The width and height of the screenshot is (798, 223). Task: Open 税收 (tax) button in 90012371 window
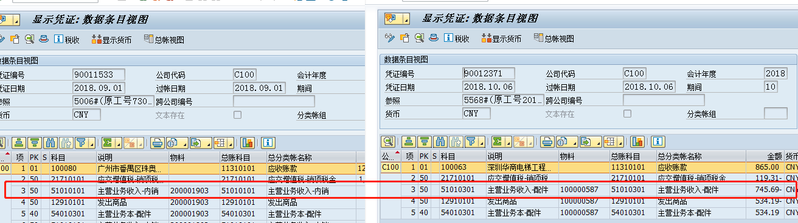pos(457,38)
